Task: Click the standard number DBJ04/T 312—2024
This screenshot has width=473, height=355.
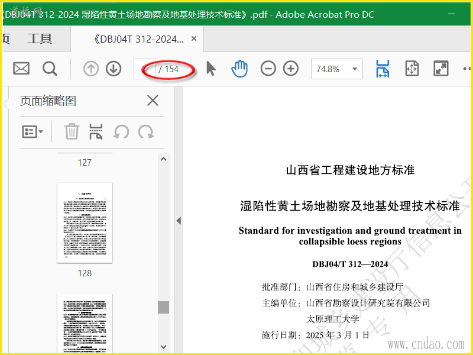Action: [x=350, y=264]
